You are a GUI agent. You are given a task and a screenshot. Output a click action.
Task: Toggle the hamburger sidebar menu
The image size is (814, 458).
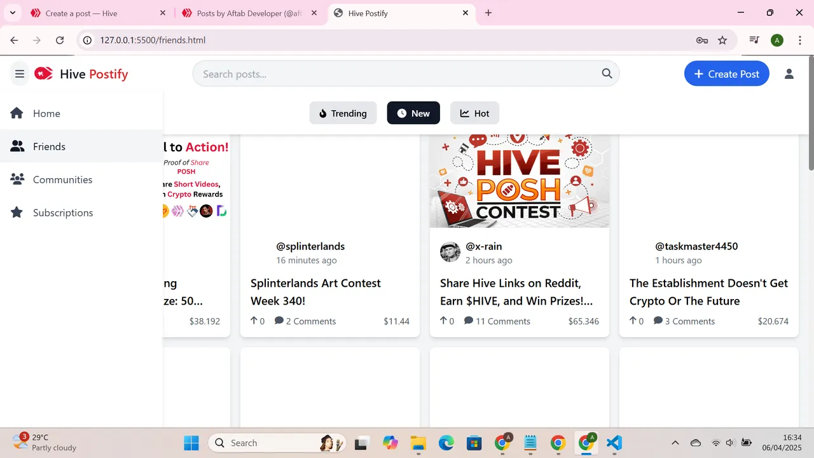tap(20, 74)
